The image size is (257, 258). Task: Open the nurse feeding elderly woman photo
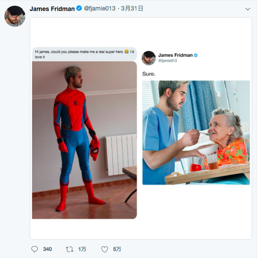coord(196,132)
